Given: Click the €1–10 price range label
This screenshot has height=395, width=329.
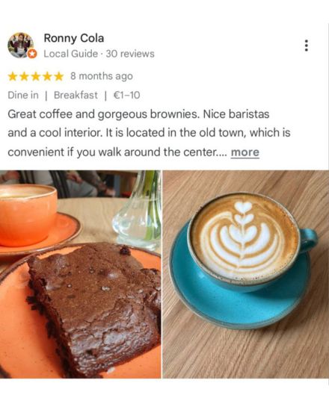Looking at the screenshot, I should (x=126, y=96).
